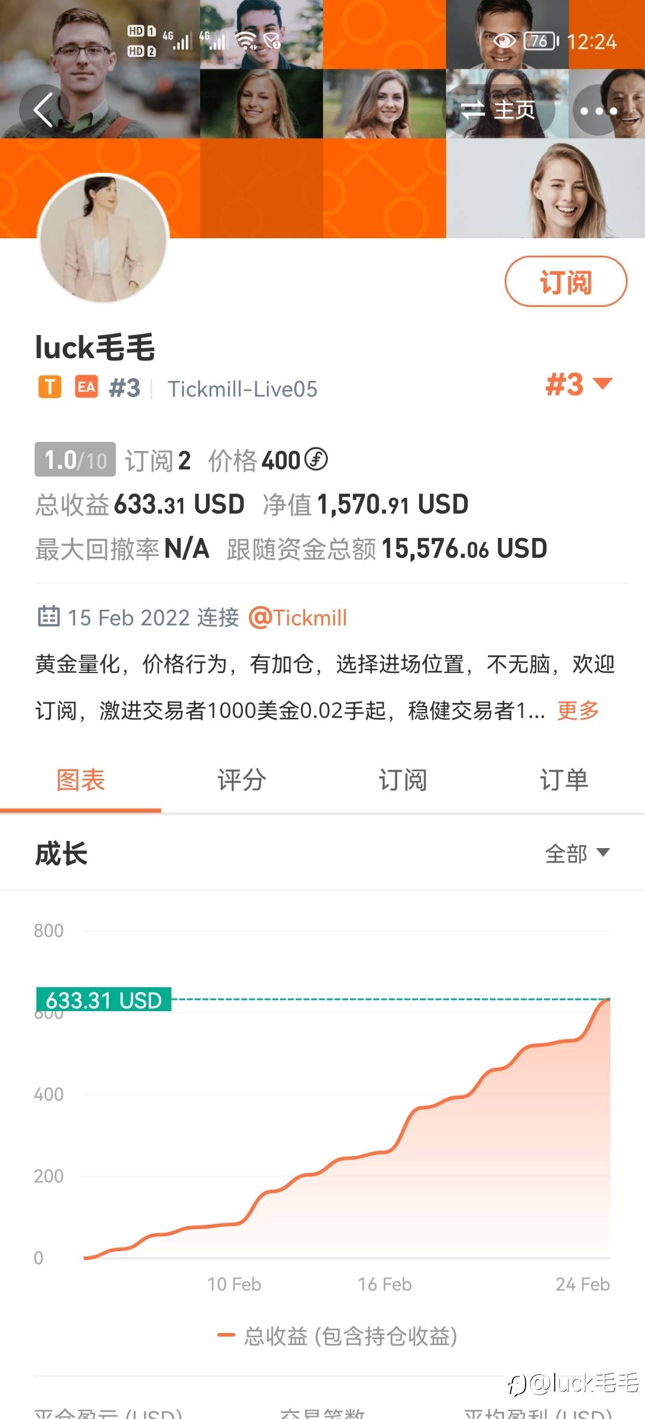Tap the 1.0/10 rating badge
The height and width of the screenshot is (1419, 645).
pyautogui.click(x=75, y=459)
